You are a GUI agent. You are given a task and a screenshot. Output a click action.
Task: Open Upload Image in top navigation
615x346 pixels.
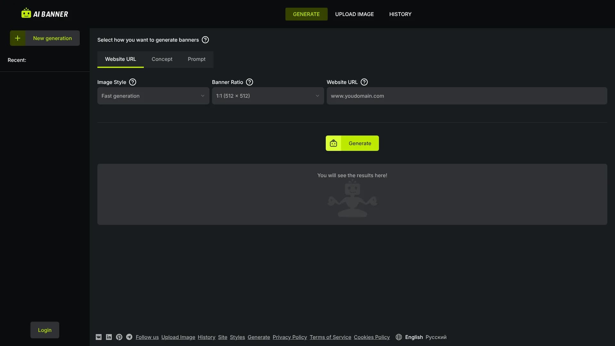pos(354,14)
